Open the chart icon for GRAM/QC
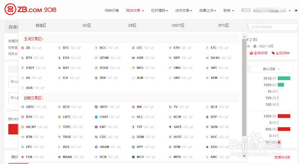299x164 pixels. [119, 147]
